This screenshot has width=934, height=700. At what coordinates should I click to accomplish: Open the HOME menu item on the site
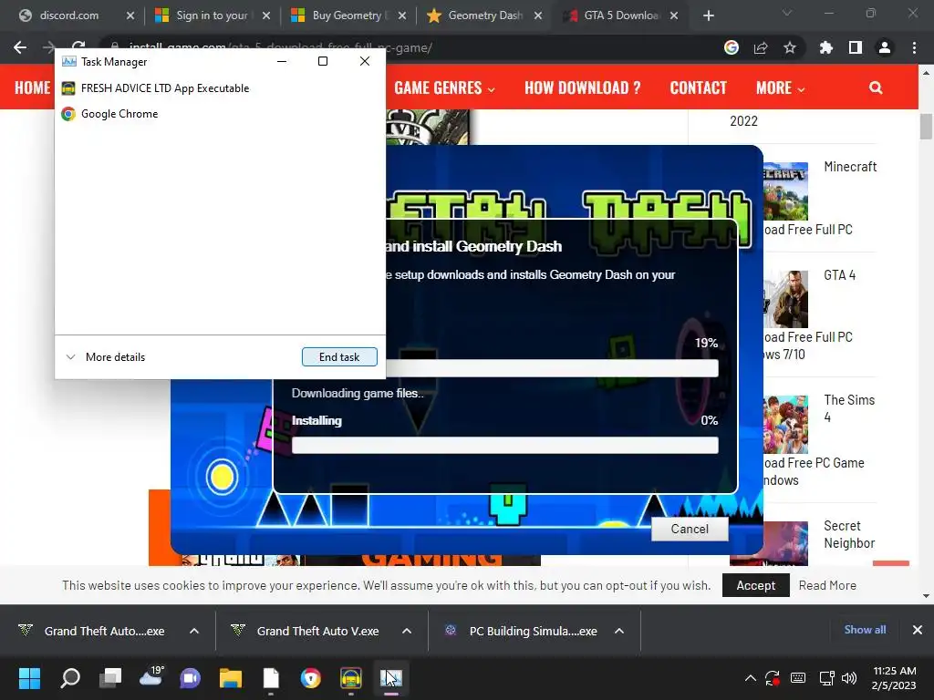click(x=33, y=87)
